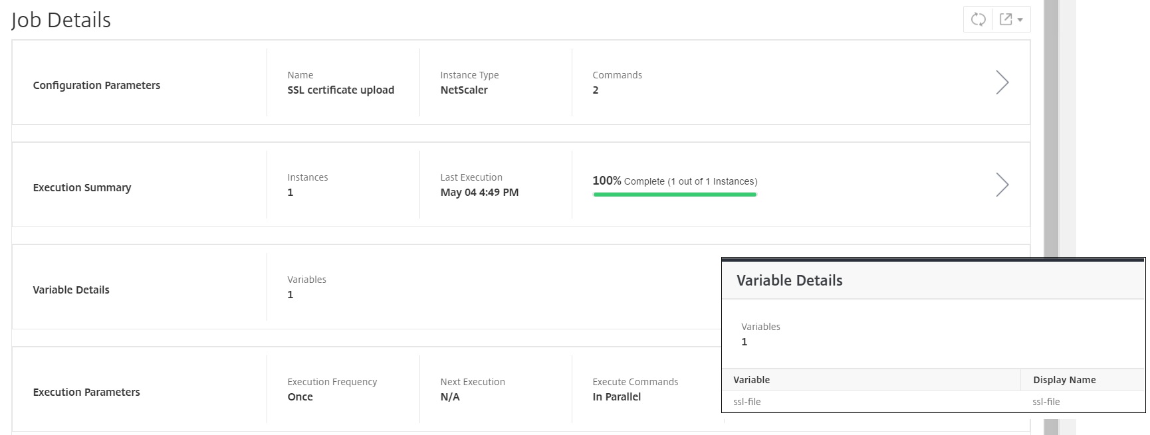Click the vertical scrollbar thumb
Viewport: 1150px width, 435px height.
[1051, 126]
